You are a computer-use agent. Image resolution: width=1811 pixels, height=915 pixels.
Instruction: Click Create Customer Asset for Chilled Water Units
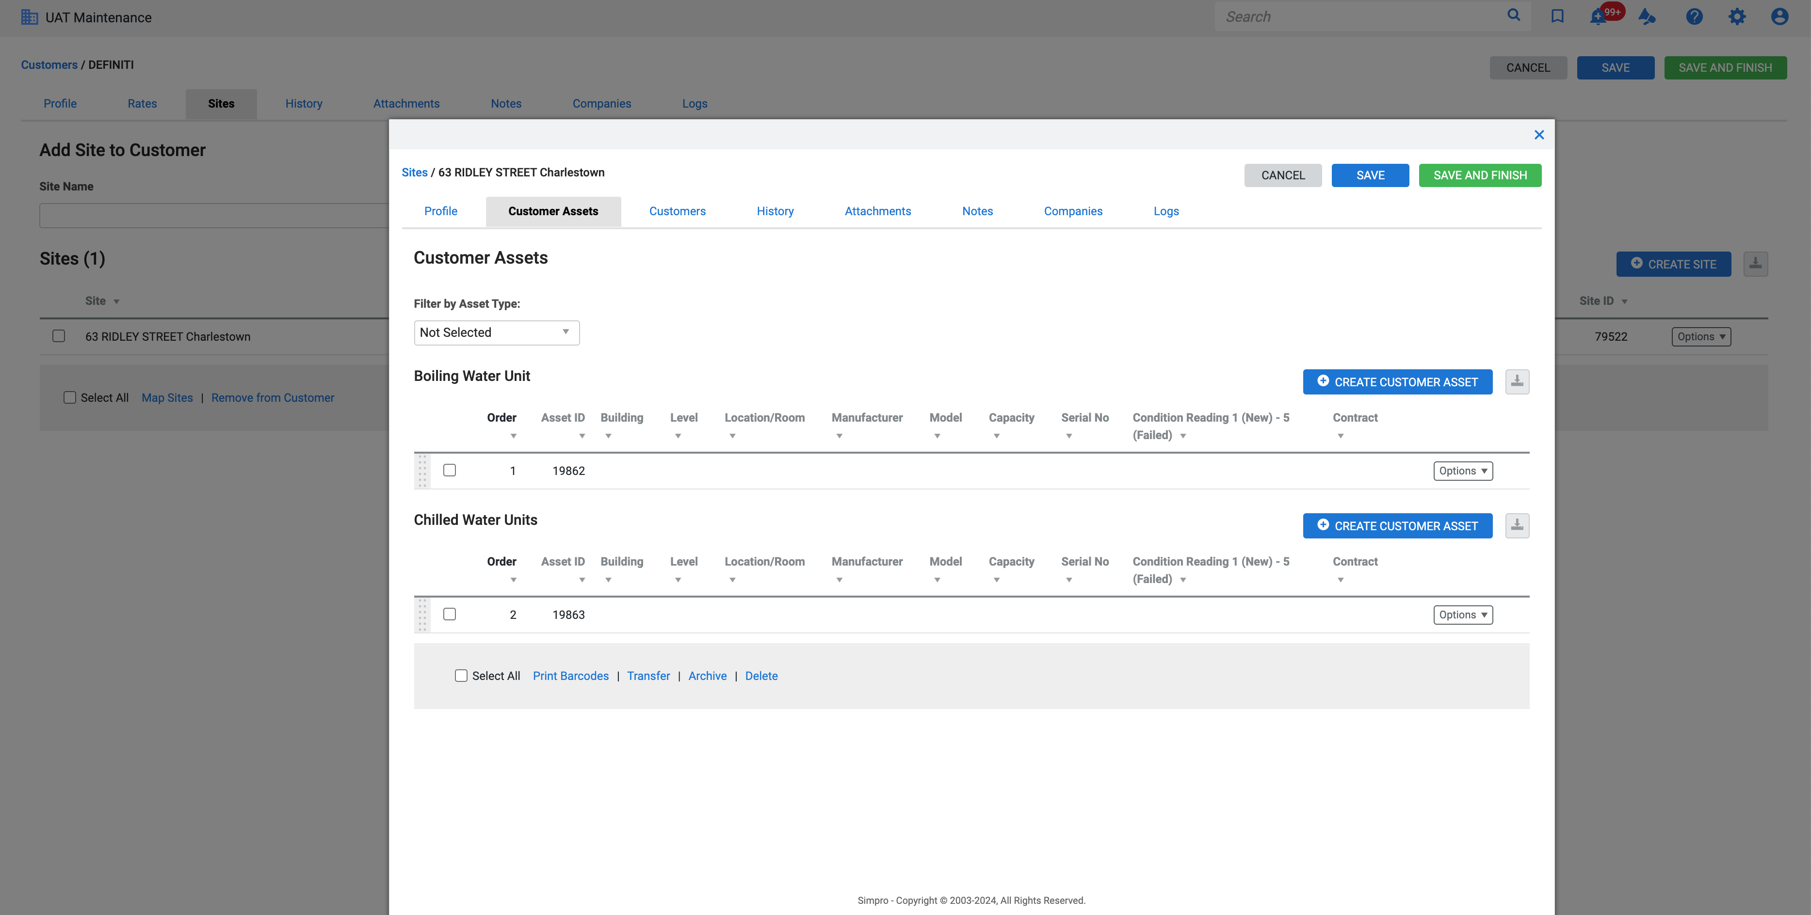(x=1398, y=526)
